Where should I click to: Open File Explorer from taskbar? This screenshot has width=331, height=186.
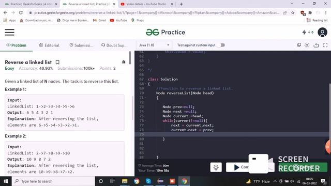[x=125, y=181]
